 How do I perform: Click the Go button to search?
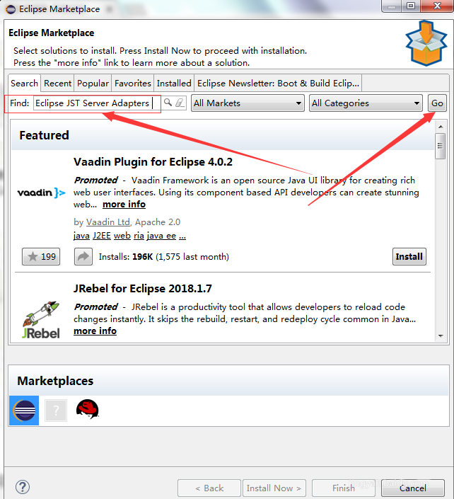437,103
